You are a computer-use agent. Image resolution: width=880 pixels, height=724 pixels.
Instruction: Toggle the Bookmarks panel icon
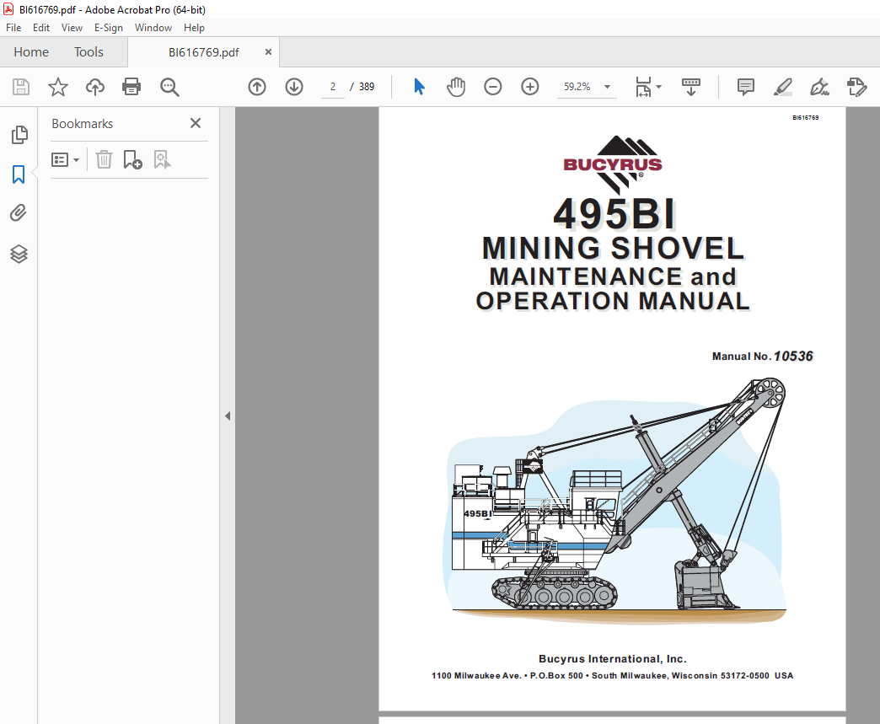coord(19,174)
